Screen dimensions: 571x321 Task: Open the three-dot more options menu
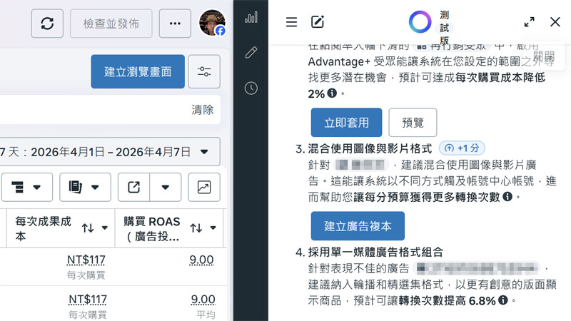point(175,24)
